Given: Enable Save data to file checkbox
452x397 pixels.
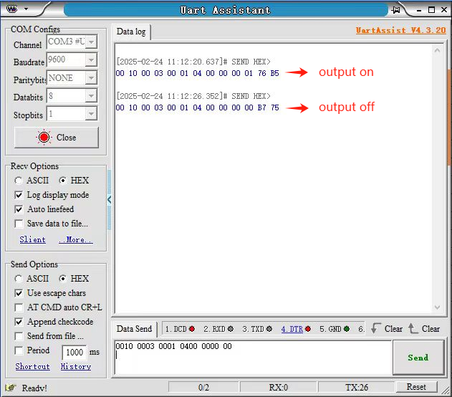Looking at the screenshot, I should 19,224.
